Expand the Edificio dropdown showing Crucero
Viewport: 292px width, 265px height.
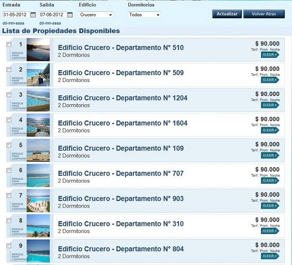96,15
